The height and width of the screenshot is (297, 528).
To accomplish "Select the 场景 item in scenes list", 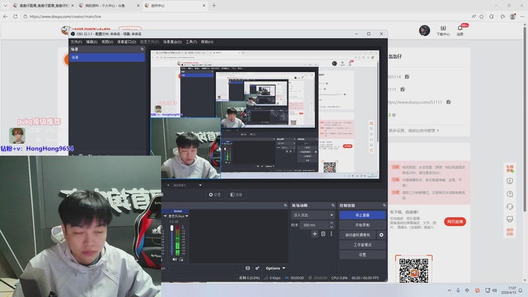I will [x=107, y=58].
